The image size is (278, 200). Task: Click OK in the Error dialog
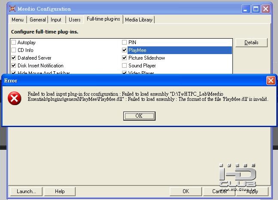(139, 116)
